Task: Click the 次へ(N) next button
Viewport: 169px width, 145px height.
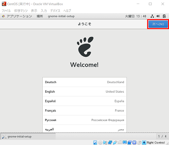Action: pos(158,24)
